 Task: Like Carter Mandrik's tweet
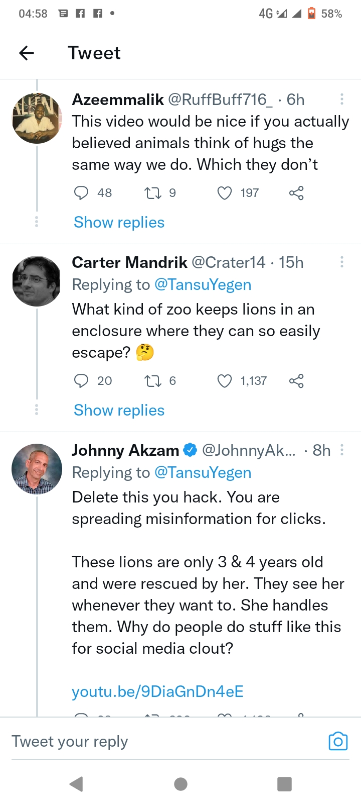(225, 381)
